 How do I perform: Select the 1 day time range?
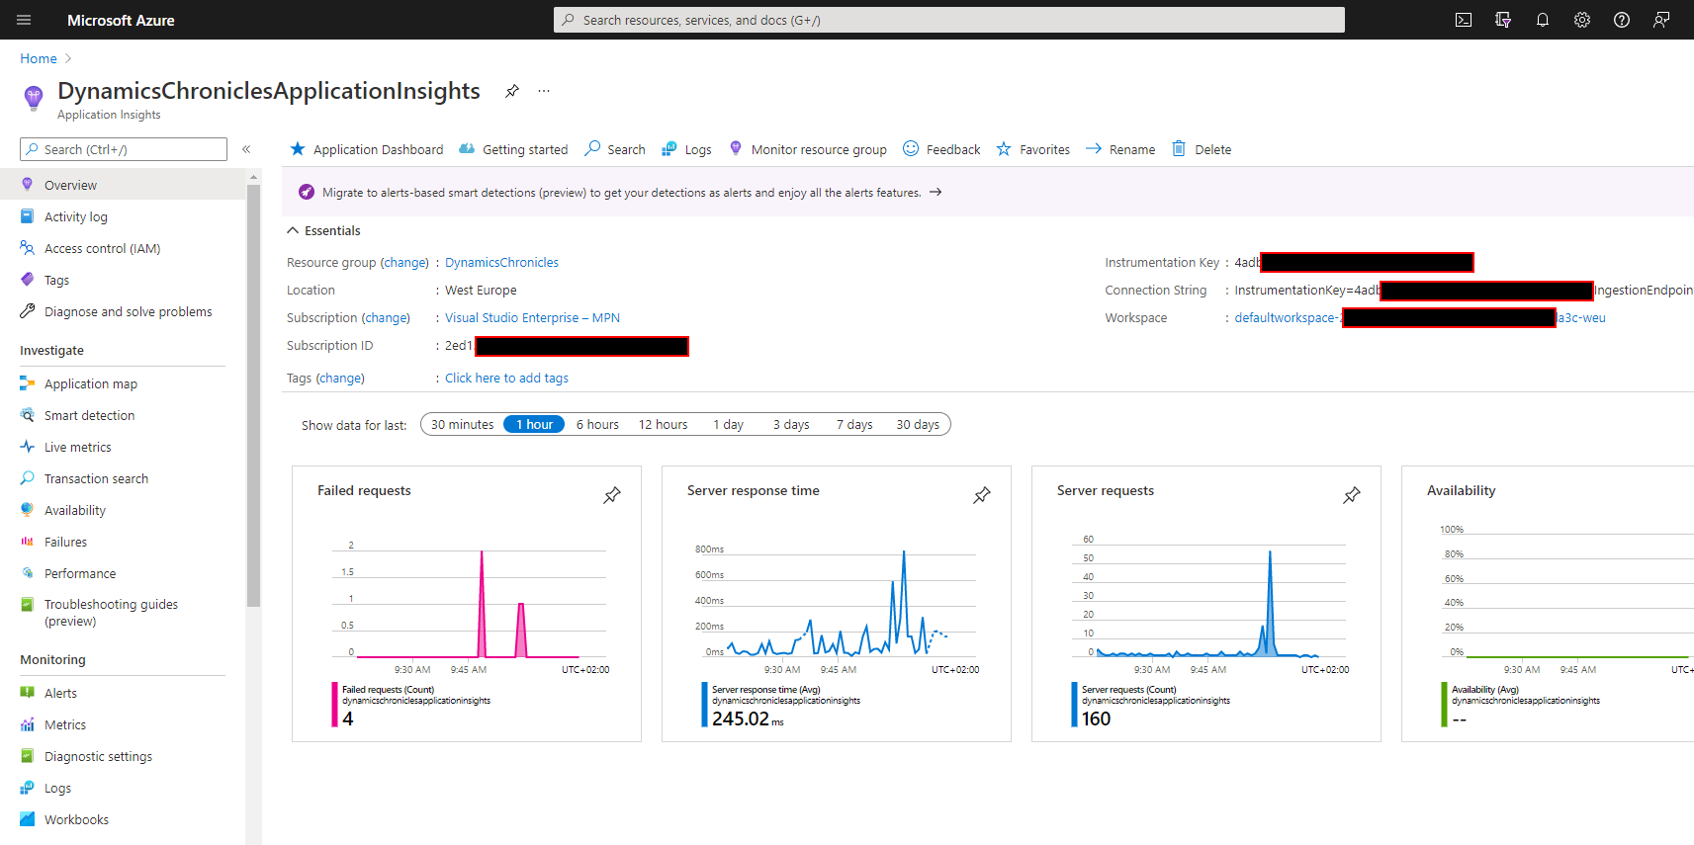pyautogui.click(x=728, y=424)
